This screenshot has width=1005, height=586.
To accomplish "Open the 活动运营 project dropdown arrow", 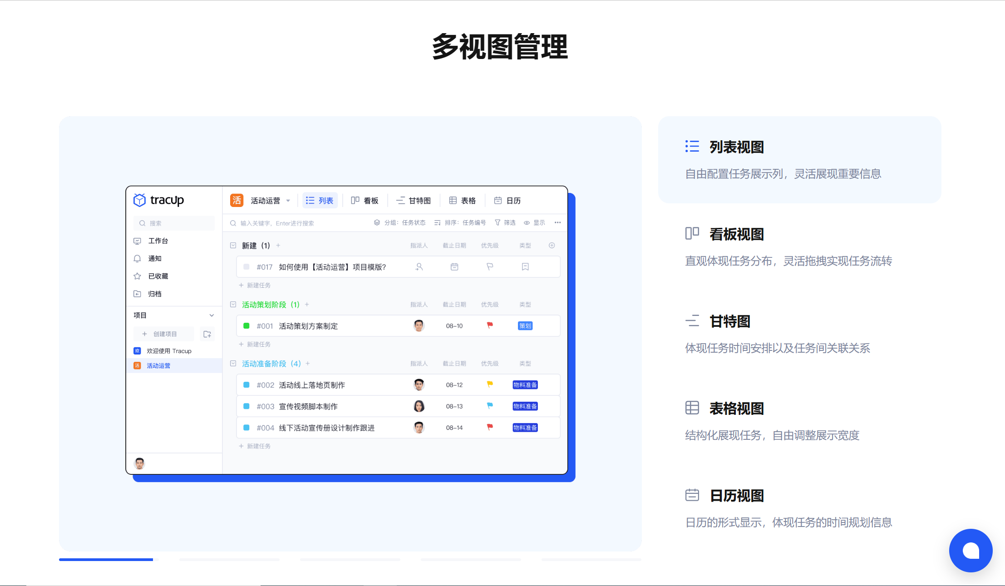I will (x=288, y=201).
